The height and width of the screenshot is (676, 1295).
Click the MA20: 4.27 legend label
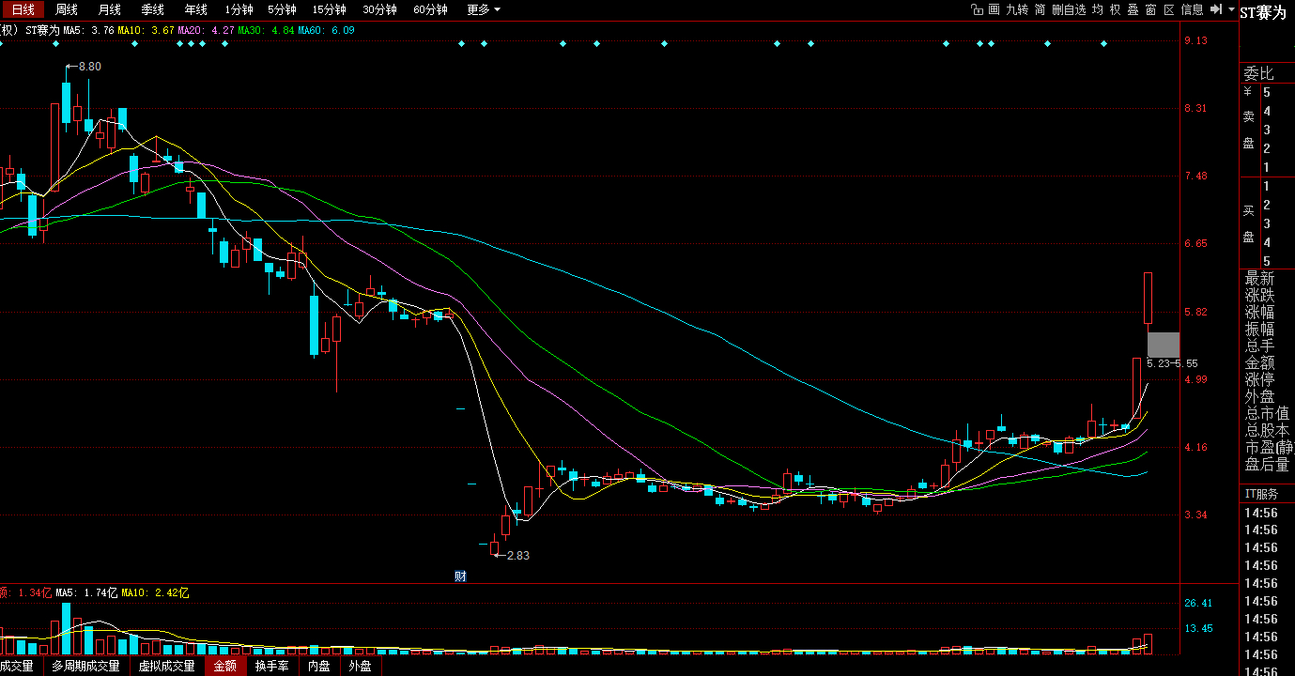pyautogui.click(x=206, y=30)
